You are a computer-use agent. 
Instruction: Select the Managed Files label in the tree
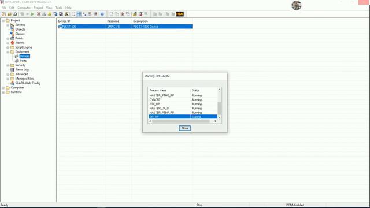[24, 79]
